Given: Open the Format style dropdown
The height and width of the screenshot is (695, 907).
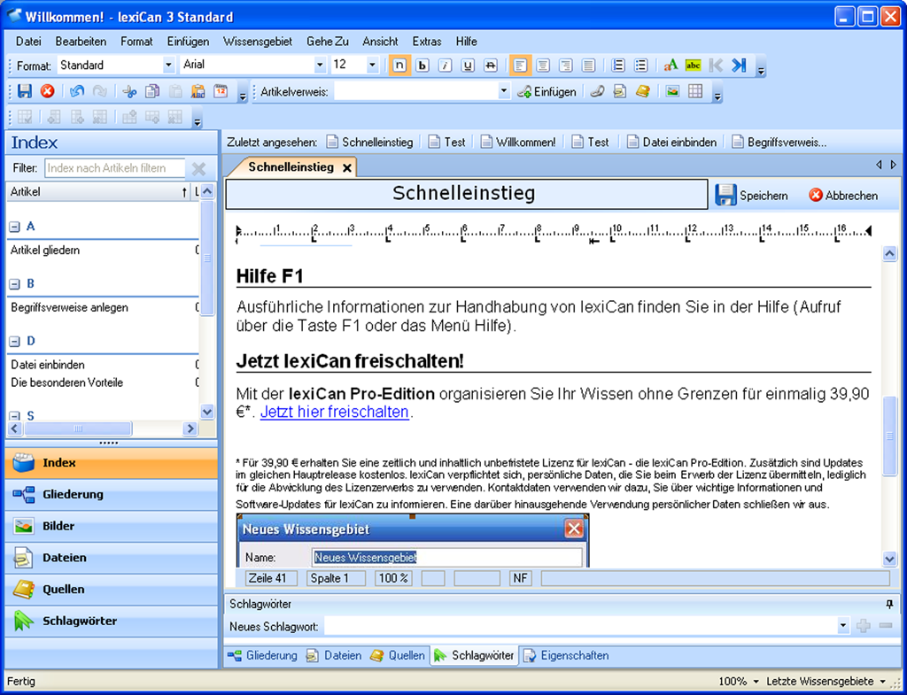Looking at the screenshot, I should point(168,66).
